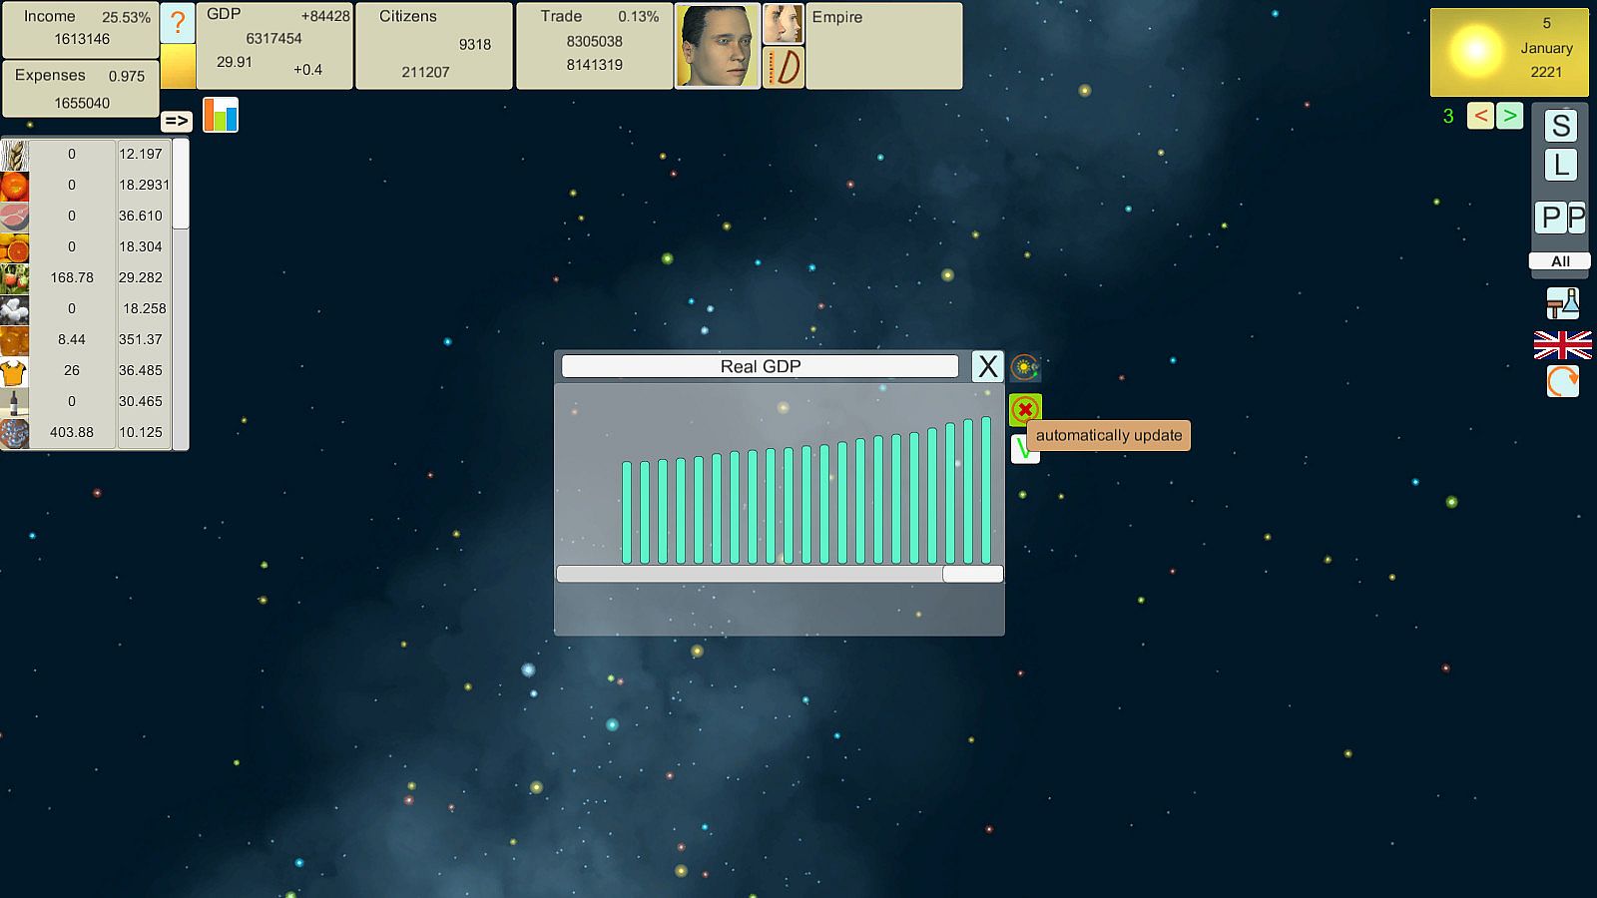The width and height of the screenshot is (1597, 898).
Task: Click the sun orbit icon beside Real GDP
Action: click(x=1025, y=367)
